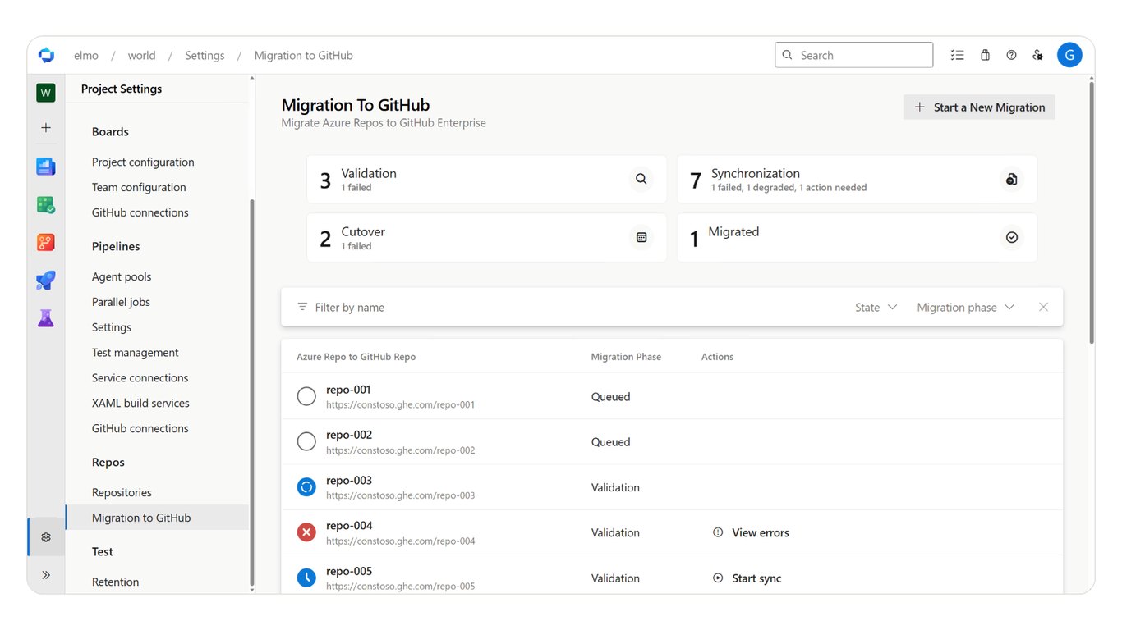
Task: View errors for repo-004
Action: point(751,532)
